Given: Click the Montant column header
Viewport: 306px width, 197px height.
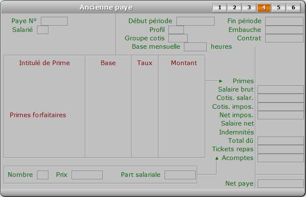Looking at the screenshot, I should tap(184, 63).
